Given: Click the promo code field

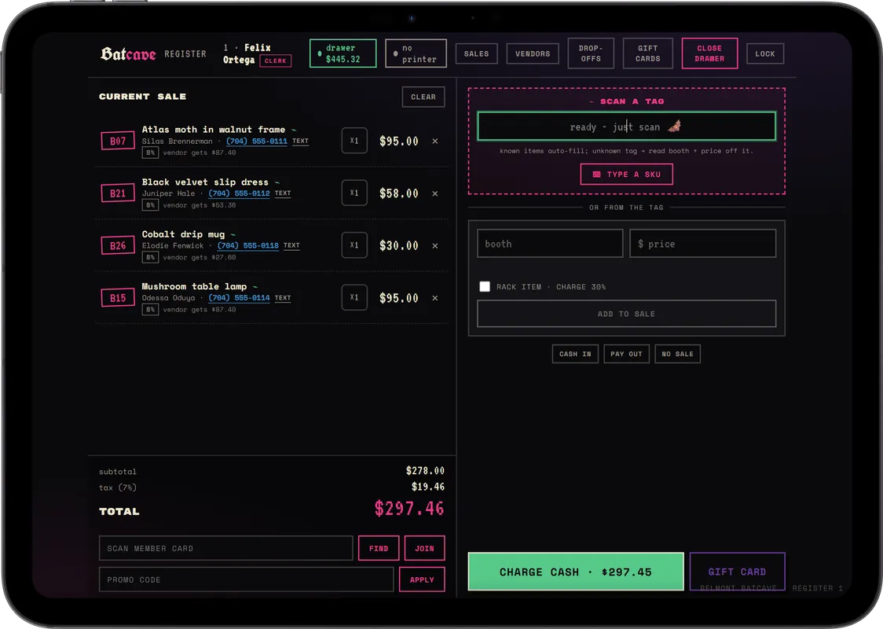Looking at the screenshot, I should click(246, 579).
